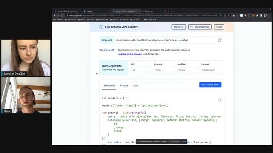Screen dimensions: 273x153
Task: Click the zoom magnifier icon in address bar
Action: click(x=221, y=15)
